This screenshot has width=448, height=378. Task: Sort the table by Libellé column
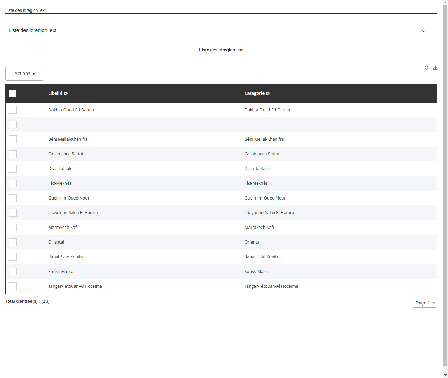(66, 93)
